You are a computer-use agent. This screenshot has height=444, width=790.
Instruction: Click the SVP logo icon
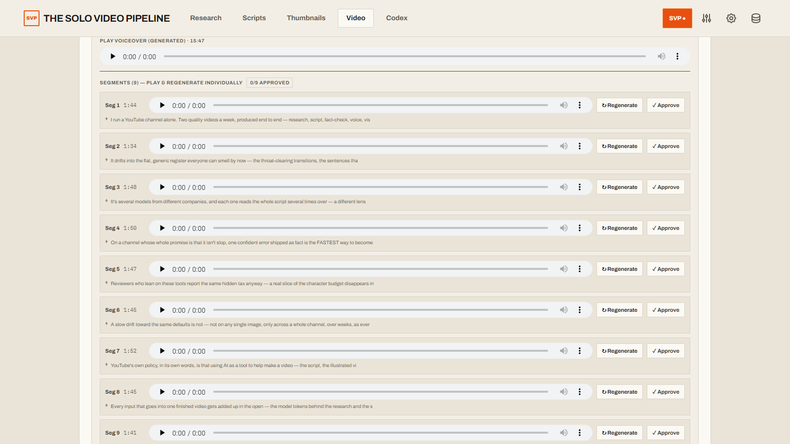(x=32, y=18)
